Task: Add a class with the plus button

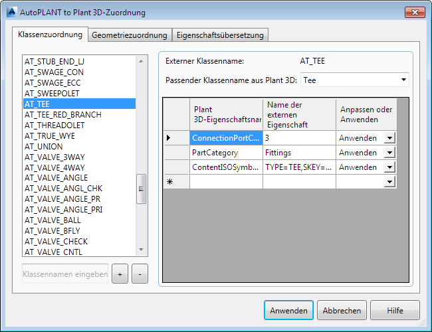Action: coord(120,274)
